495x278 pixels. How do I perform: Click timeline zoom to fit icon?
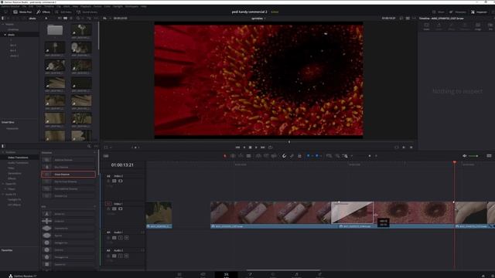click(329, 156)
